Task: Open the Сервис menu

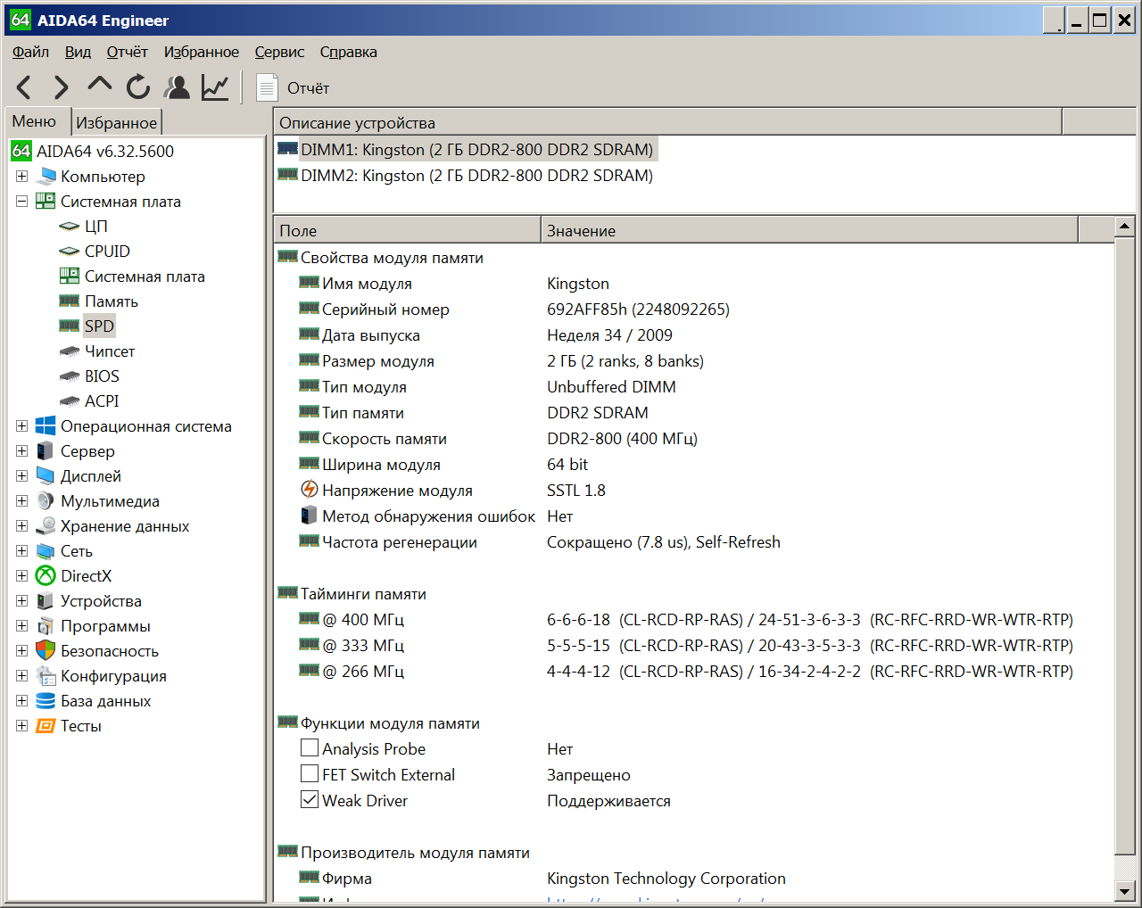Action: (x=279, y=52)
